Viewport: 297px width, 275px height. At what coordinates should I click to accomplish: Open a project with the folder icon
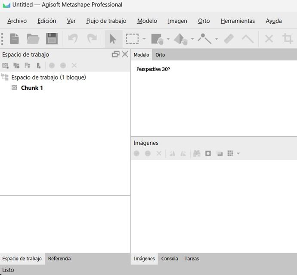(x=33, y=39)
